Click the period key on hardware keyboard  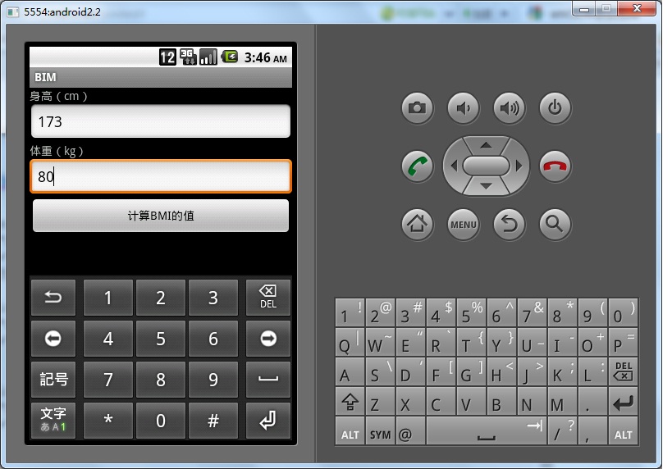pyautogui.click(x=592, y=401)
